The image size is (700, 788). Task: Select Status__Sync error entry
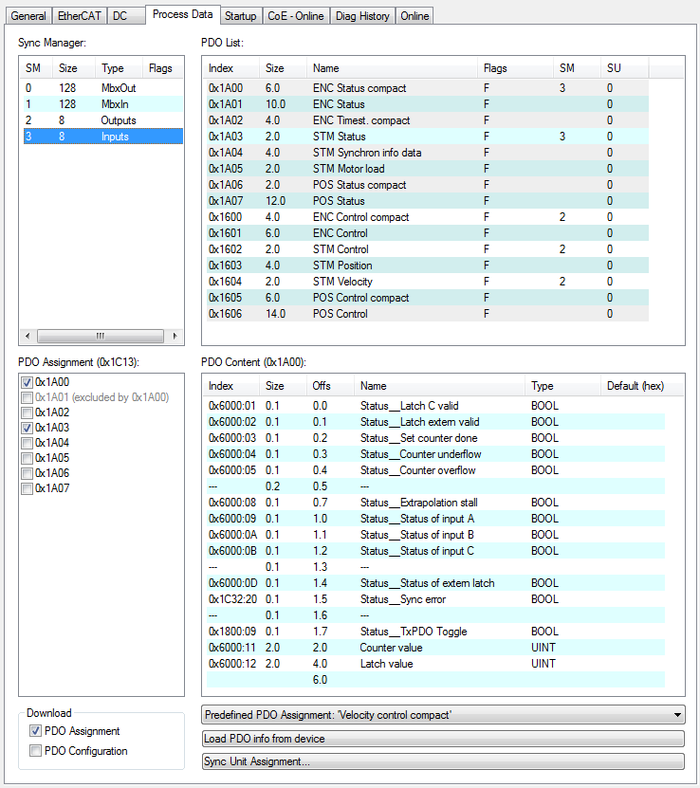pyautogui.click(x=435, y=599)
